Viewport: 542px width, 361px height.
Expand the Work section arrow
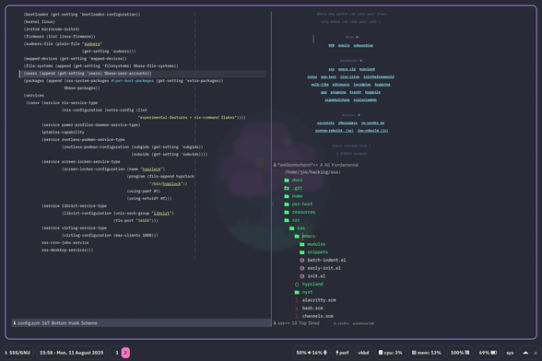(357, 37)
